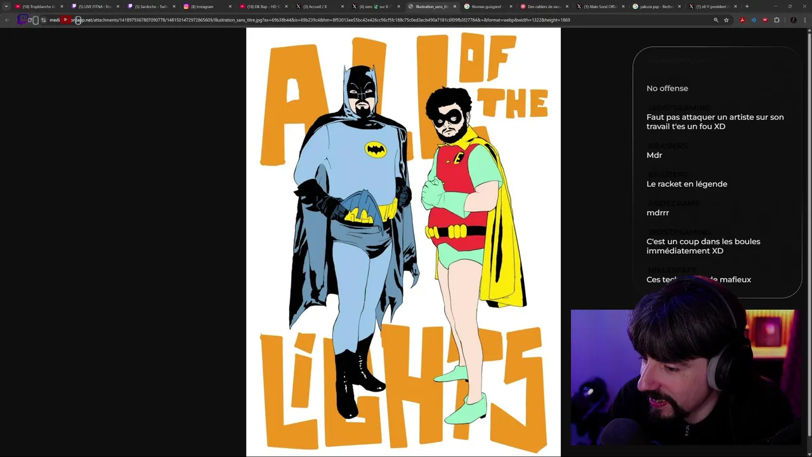The image size is (812, 457).
Task: Open the browser profile avatar
Action: point(793,20)
